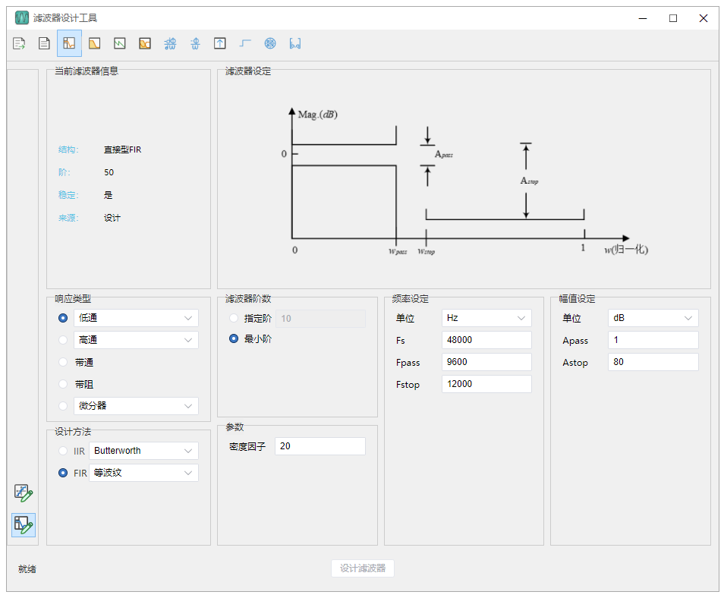Open the frequency unit Hz dropdown

pyautogui.click(x=486, y=318)
